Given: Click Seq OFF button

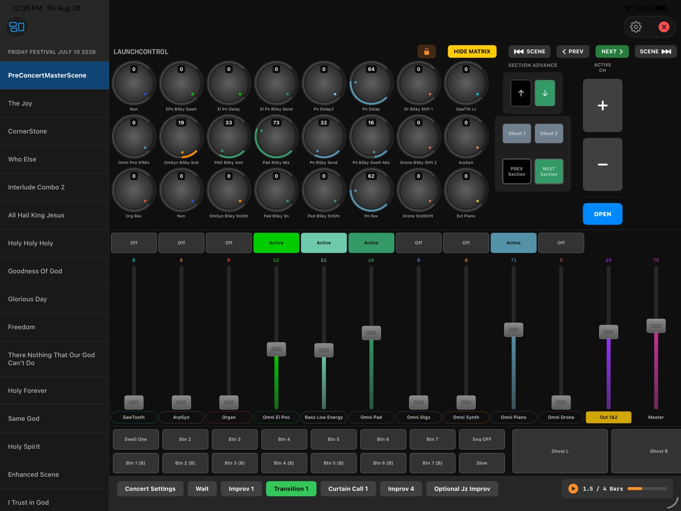Looking at the screenshot, I should pos(482,439).
